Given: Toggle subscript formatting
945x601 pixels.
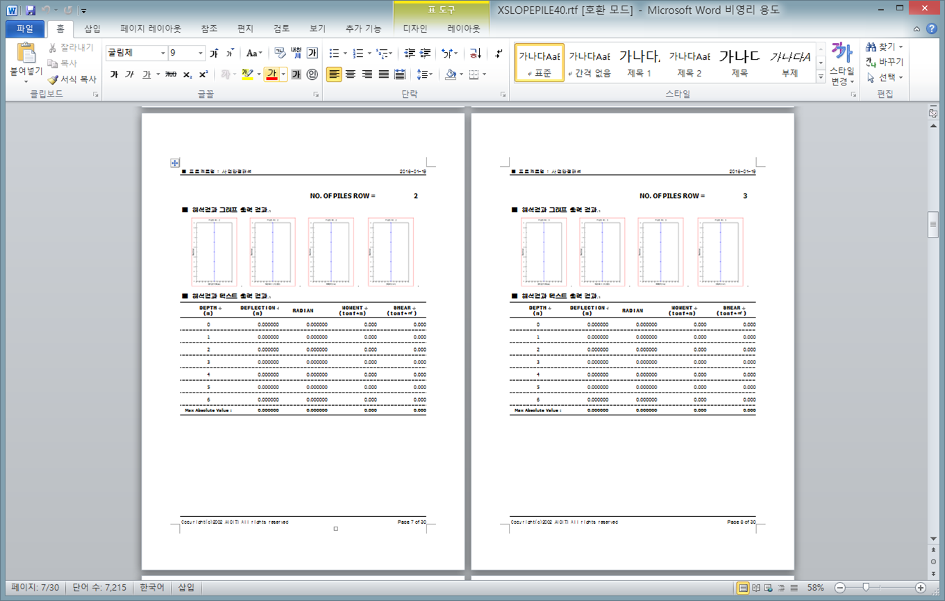Looking at the screenshot, I should [x=187, y=74].
